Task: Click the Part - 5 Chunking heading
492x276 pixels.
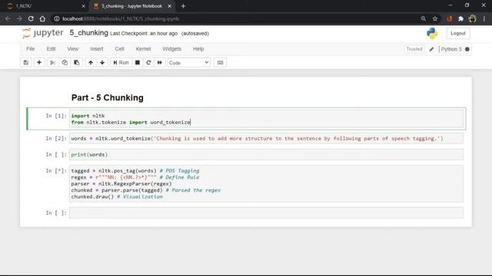Action: coord(108,97)
